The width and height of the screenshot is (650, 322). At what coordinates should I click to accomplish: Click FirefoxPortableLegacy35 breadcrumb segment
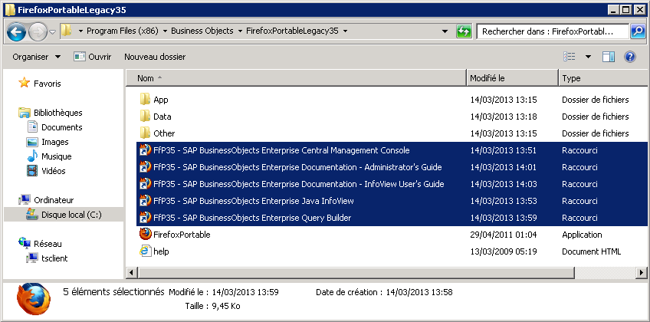click(x=292, y=31)
